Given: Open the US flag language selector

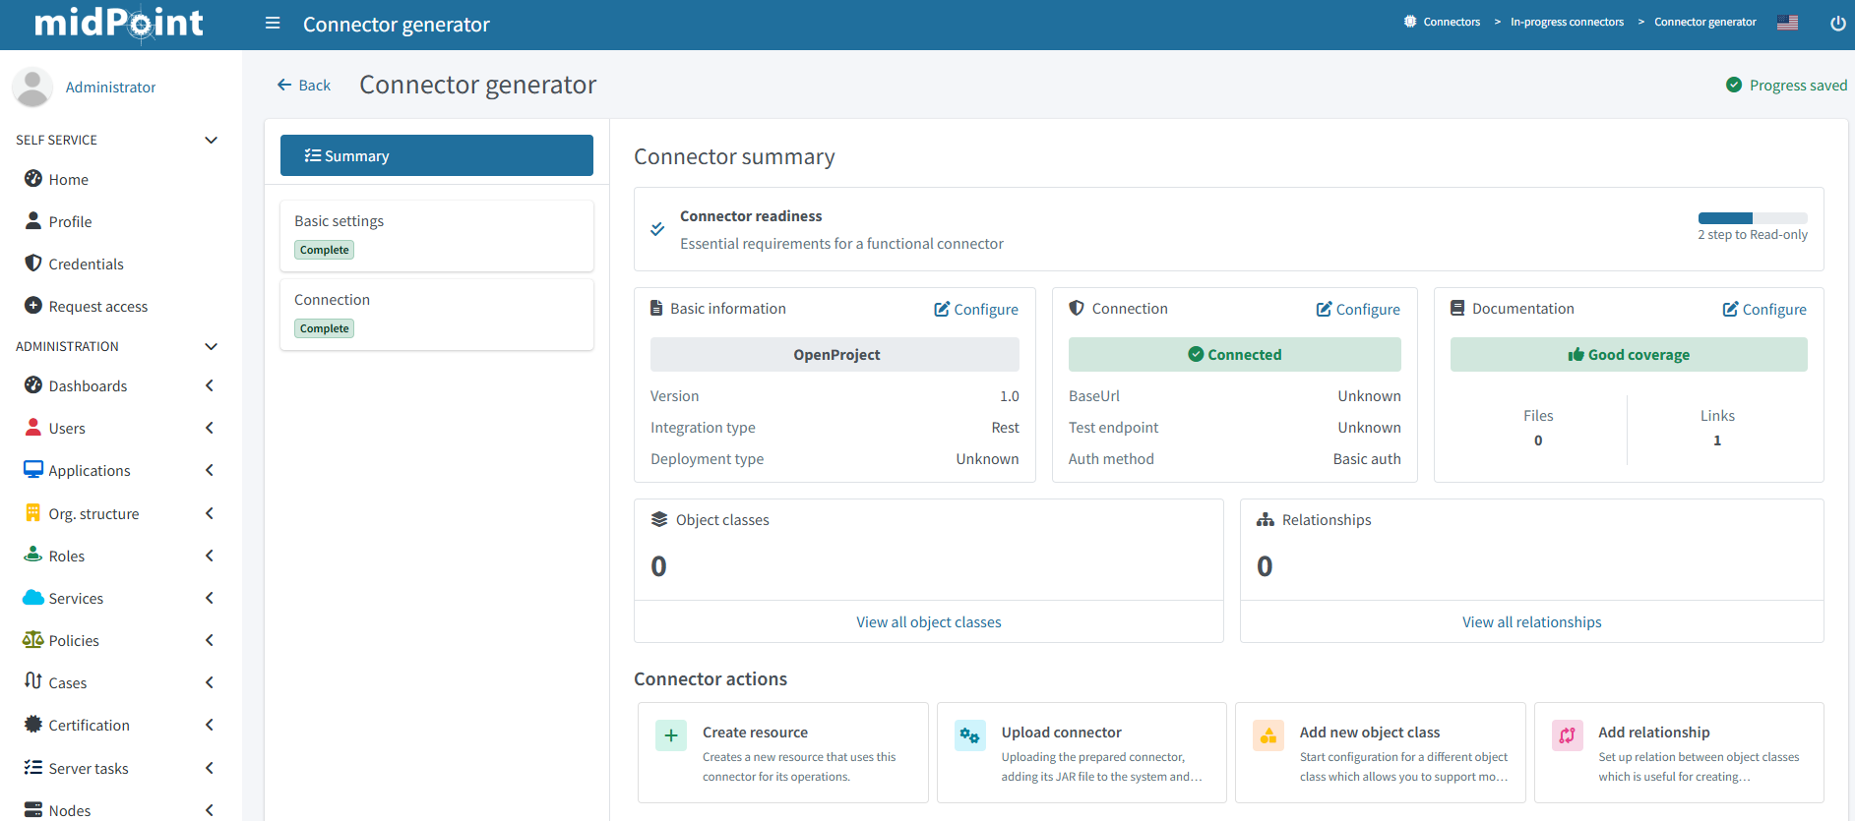Looking at the screenshot, I should pos(1787,23).
